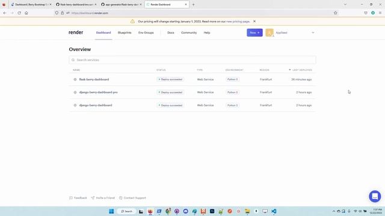385x216 pixels.
Task: Click the Search services field
Action: pyautogui.click(x=192, y=60)
